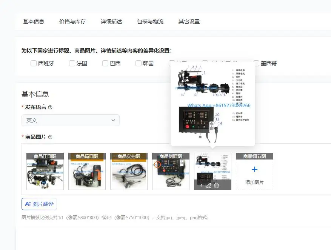The width and height of the screenshot is (331, 250).
Task: Check the 墨西哥 country checkbox
Action: click(256, 63)
